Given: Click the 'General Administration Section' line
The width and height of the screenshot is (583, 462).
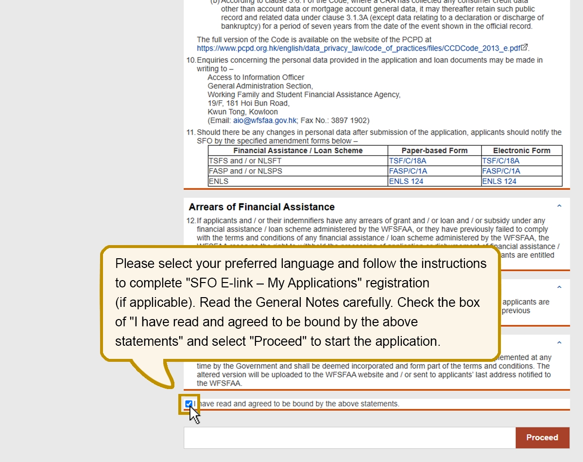Looking at the screenshot, I should click(260, 86).
